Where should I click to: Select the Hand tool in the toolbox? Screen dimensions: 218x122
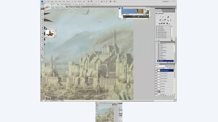click(x=42, y=52)
